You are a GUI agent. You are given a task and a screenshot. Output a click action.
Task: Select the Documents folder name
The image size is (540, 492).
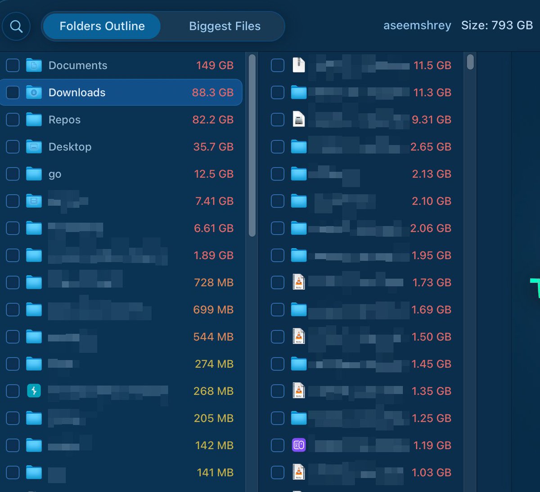(78, 65)
